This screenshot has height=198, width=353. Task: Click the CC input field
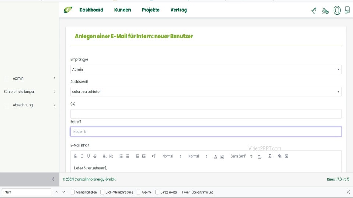[206, 114]
